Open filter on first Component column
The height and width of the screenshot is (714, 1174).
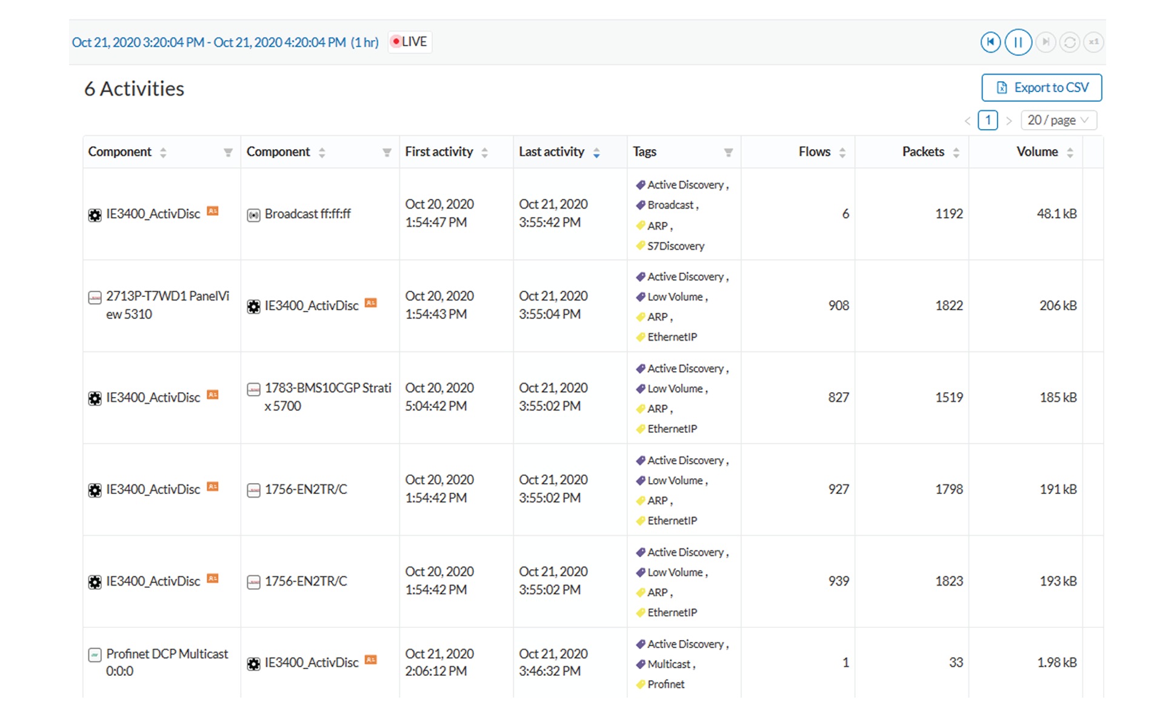click(228, 153)
